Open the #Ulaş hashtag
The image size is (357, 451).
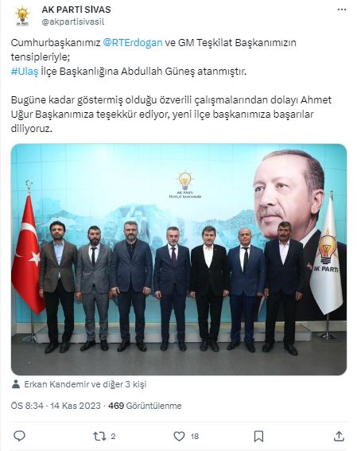coord(25,72)
